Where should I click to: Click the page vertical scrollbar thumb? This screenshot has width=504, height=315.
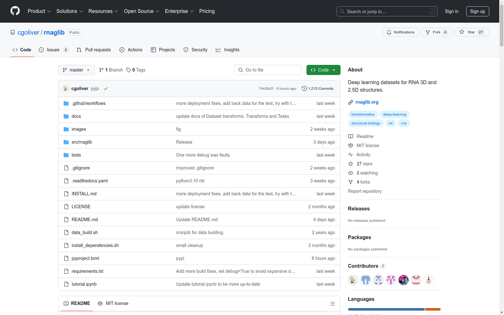tap(501, 25)
